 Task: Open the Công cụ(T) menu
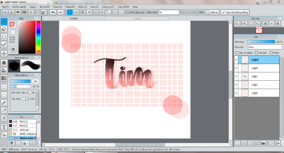click(x=108, y=7)
